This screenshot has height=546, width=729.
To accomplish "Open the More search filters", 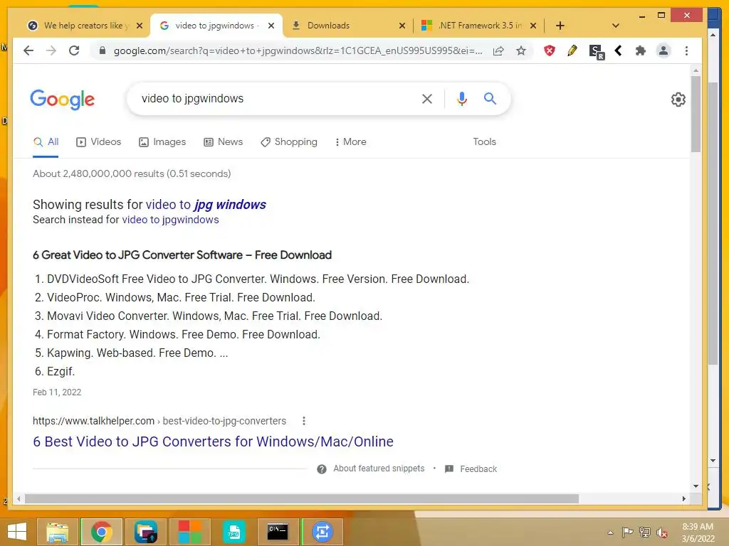I will 350,141.
